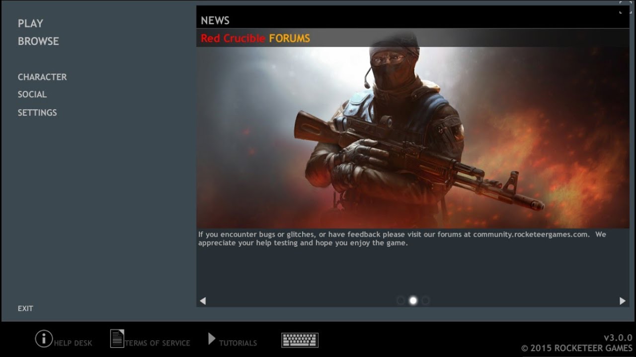Open the Red Crucible FORUMS headline
Image resolution: width=636 pixels, height=357 pixels.
tap(255, 38)
